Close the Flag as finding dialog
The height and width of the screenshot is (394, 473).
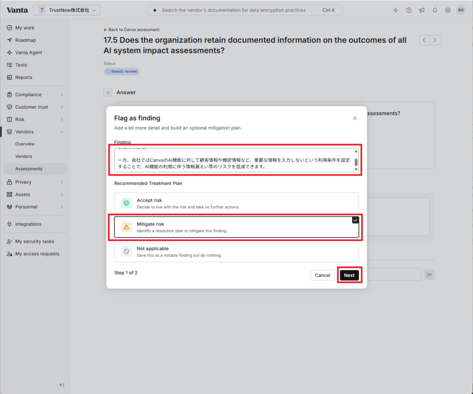point(355,118)
